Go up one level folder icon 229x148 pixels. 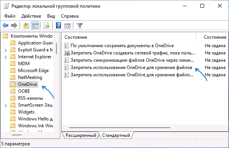pos(26,26)
